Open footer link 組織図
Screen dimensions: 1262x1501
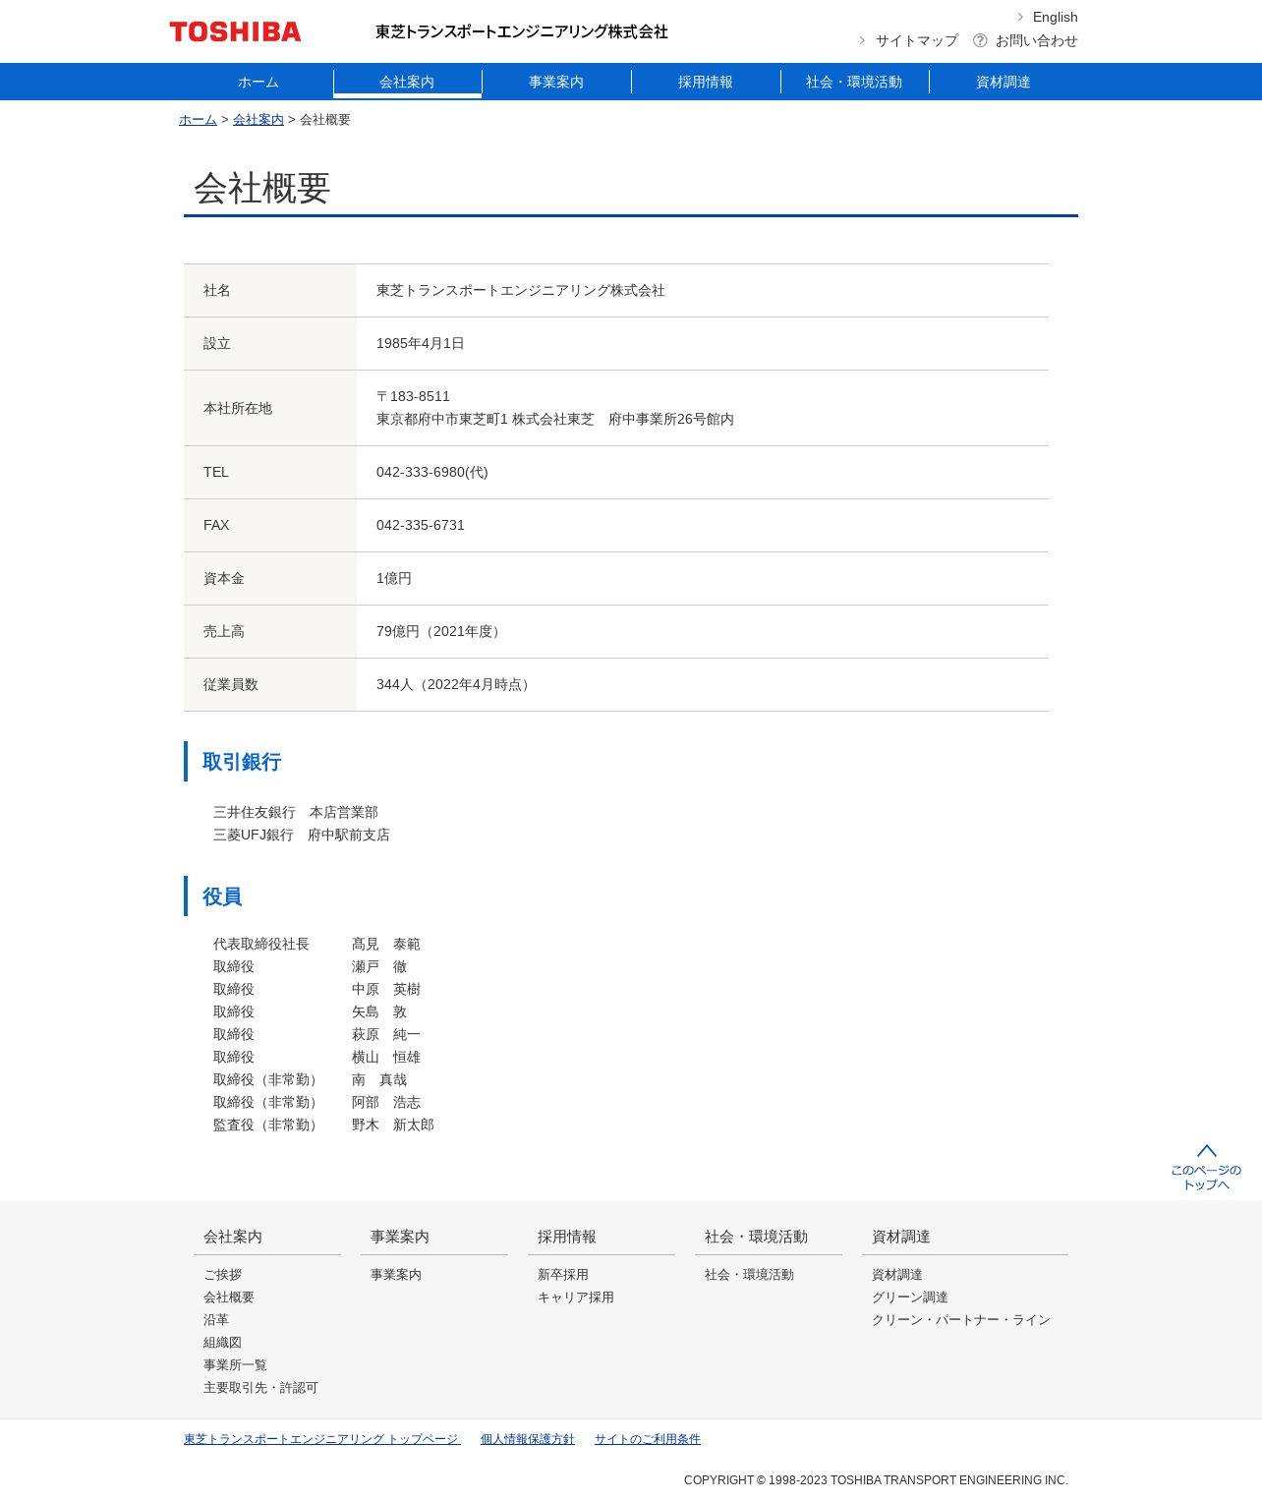click(222, 1342)
